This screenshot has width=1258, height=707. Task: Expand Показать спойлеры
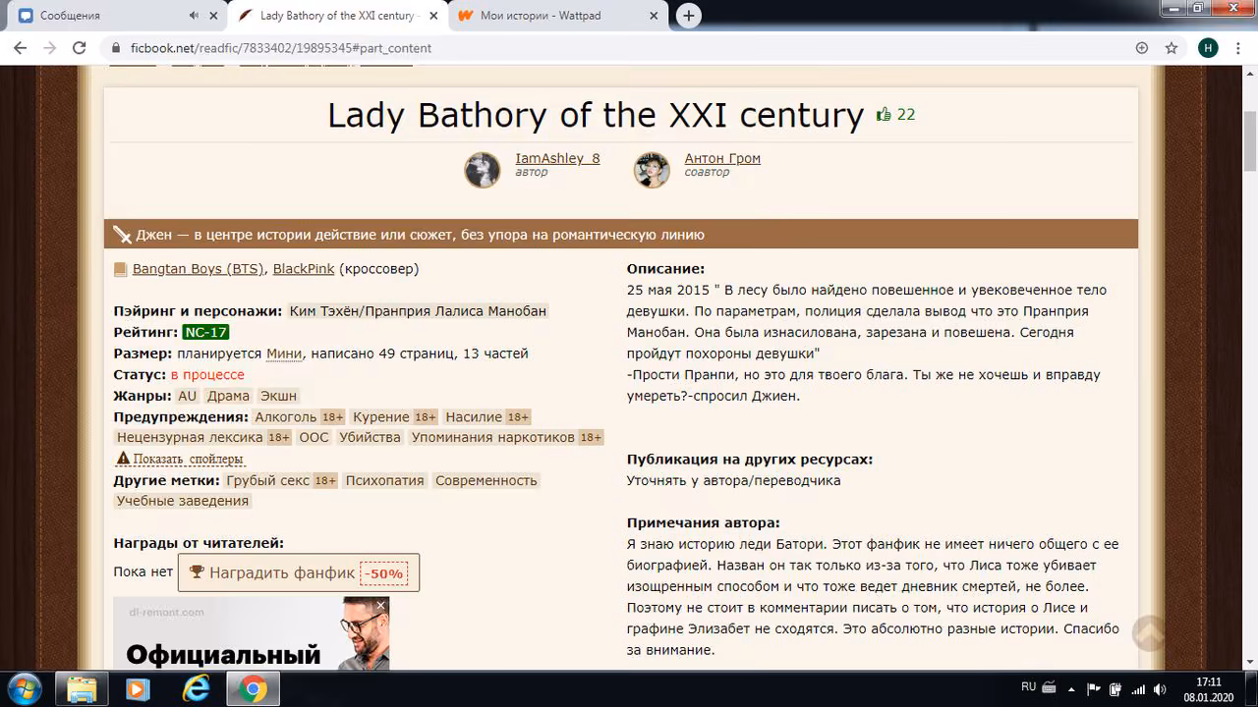coord(181,460)
